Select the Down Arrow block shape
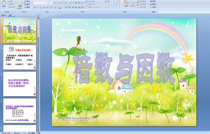210x134 pixels. point(119,4)
